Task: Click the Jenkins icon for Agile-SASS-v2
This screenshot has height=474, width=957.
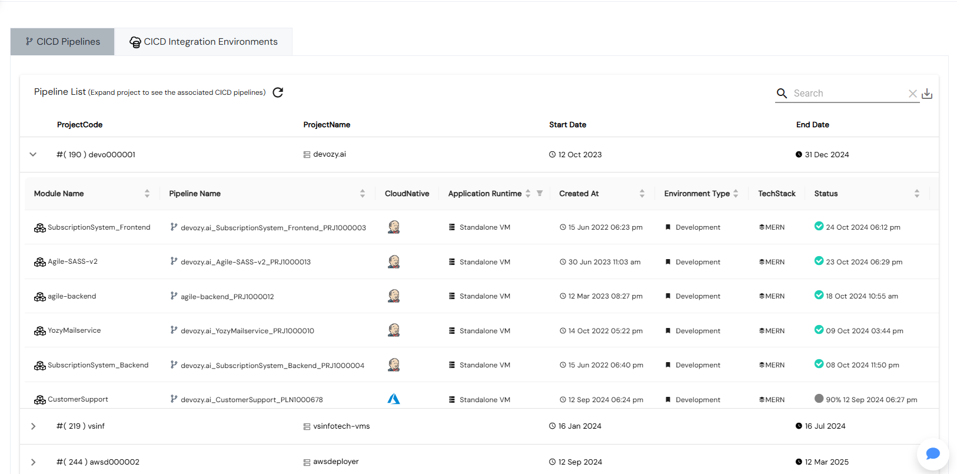Action: pyautogui.click(x=394, y=261)
